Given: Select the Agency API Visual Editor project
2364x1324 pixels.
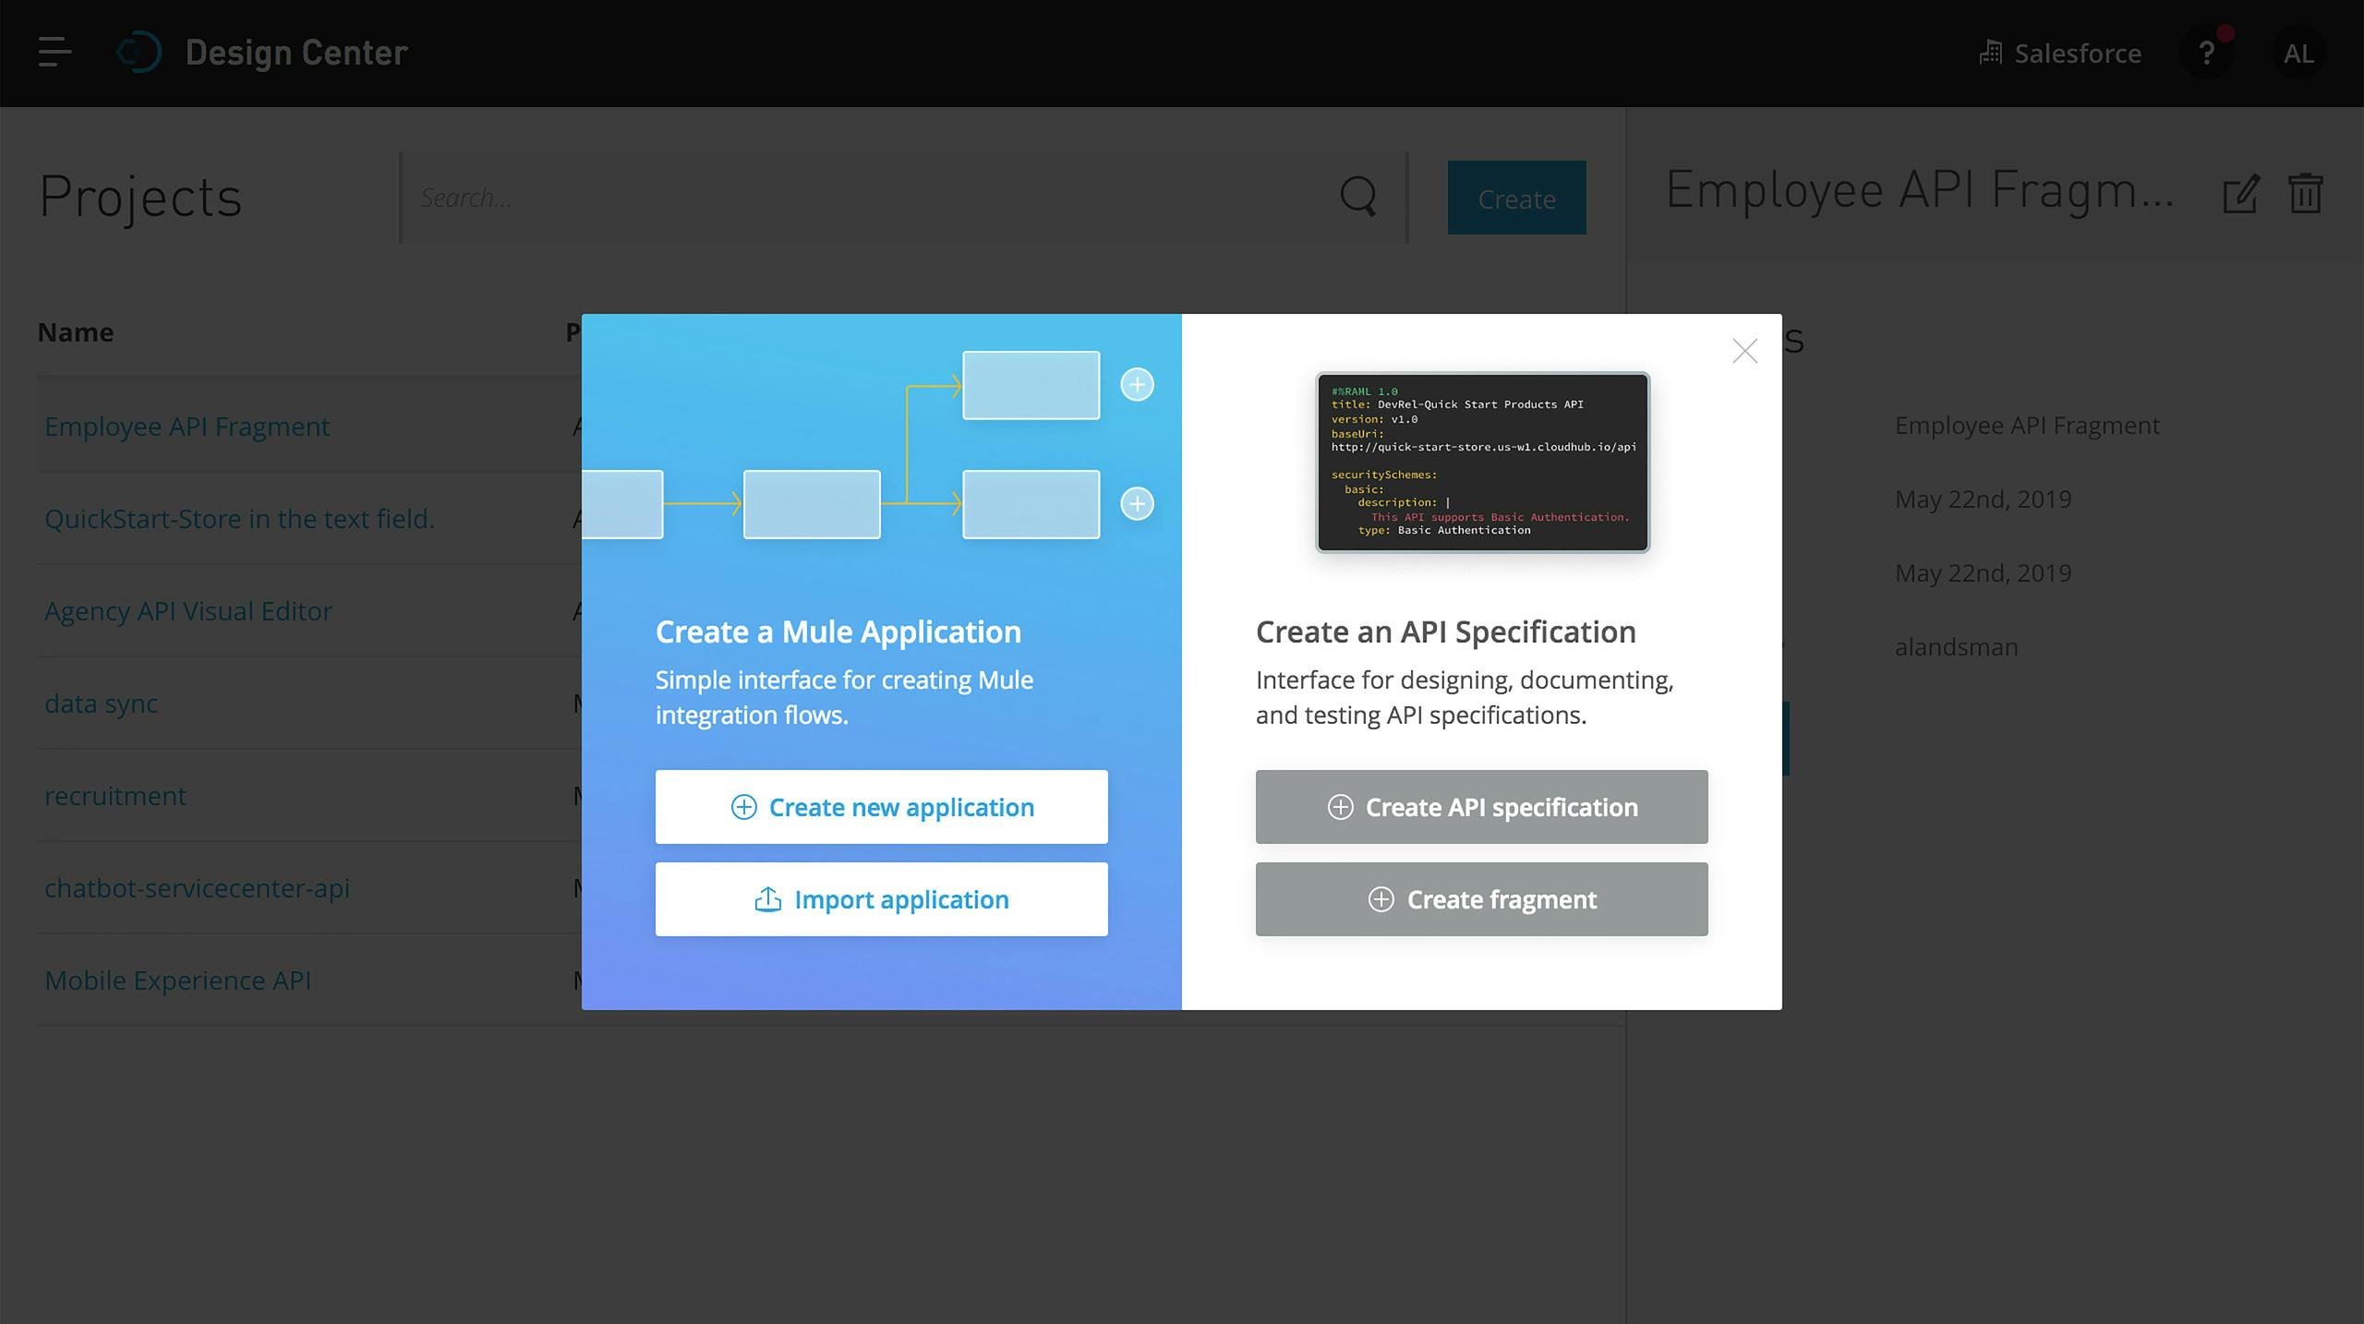Looking at the screenshot, I should (x=188, y=610).
